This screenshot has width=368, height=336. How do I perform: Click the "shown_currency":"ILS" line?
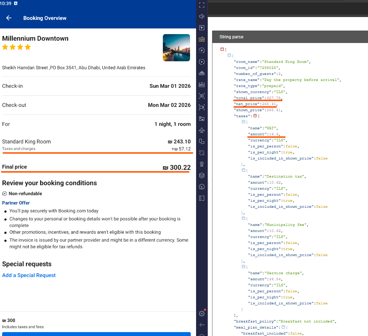tap(260, 92)
